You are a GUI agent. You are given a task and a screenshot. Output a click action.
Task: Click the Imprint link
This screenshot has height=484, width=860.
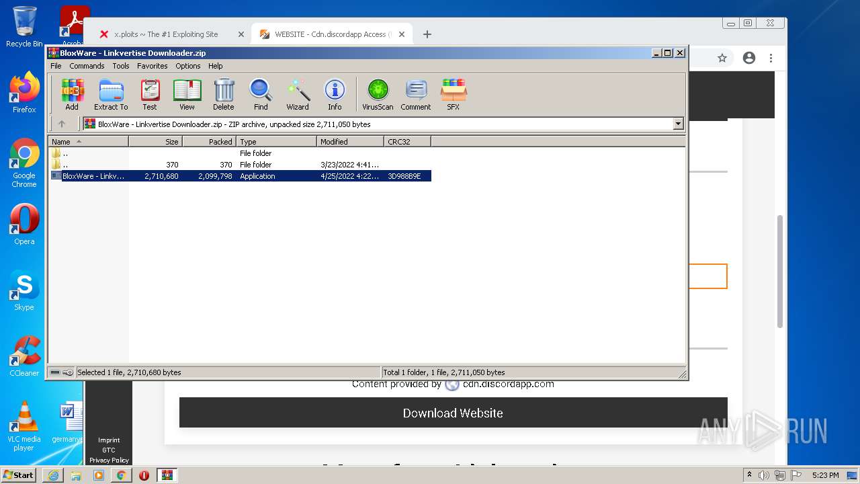coord(109,440)
